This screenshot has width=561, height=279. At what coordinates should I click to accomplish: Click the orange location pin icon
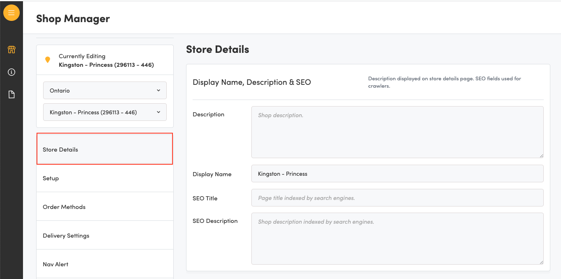tap(48, 60)
